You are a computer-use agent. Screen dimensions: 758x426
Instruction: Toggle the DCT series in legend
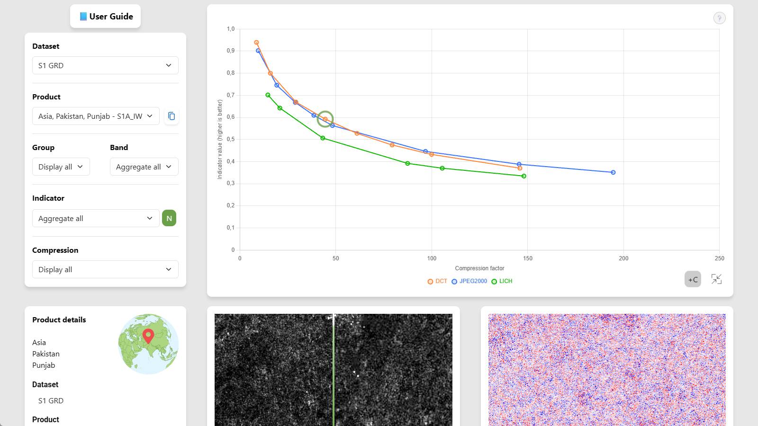point(437,281)
